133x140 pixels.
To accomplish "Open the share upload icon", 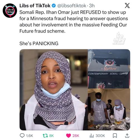I will pyautogui.click(x=127, y=136).
